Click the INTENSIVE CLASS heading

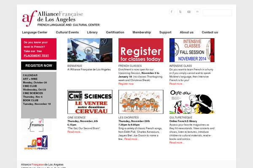(x=180, y=66)
